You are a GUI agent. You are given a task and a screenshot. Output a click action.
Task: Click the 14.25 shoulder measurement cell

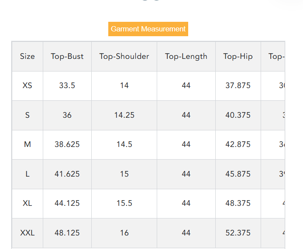pos(124,115)
